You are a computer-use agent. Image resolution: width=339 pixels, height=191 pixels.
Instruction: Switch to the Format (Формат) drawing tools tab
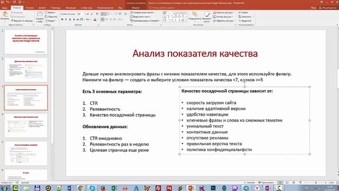(x=136, y=8)
